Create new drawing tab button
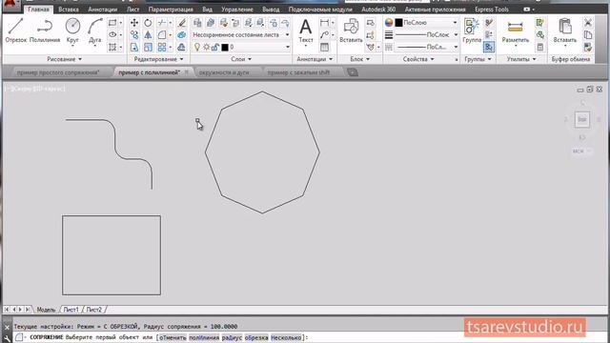This screenshot has width=610, height=343. 353,72
